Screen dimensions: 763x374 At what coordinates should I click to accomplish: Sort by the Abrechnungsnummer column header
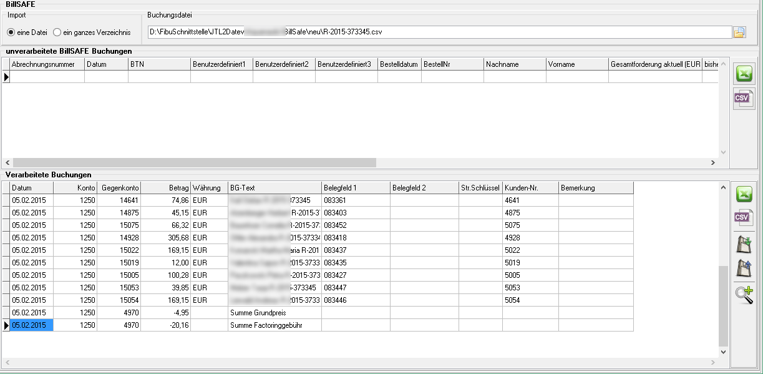pyautogui.click(x=47, y=64)
